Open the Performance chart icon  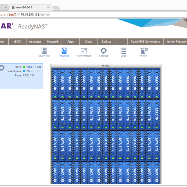(x=84, y=51)
